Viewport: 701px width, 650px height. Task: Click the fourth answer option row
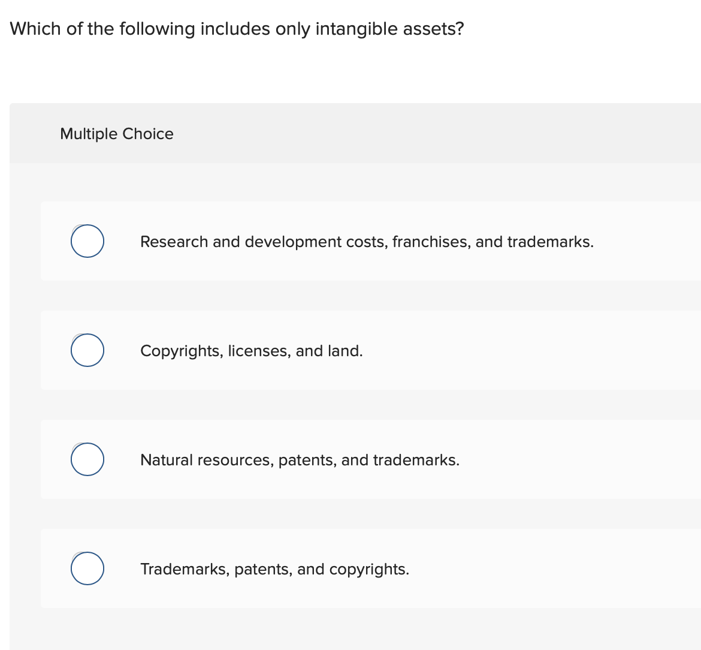[359, 568]
